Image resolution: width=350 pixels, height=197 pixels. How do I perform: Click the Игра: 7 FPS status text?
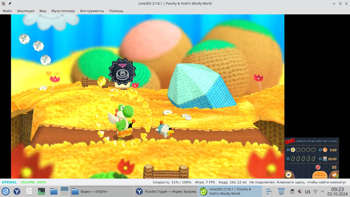[x=205, y=182]
